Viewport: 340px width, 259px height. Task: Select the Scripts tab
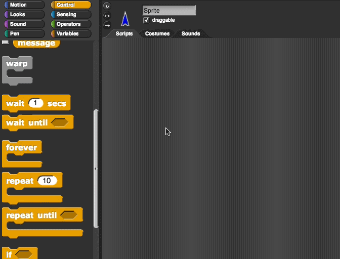pyautogui.click(x=124, y=34)
